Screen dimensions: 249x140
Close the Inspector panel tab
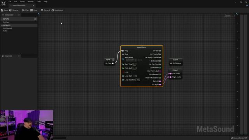tap(19, 56)
